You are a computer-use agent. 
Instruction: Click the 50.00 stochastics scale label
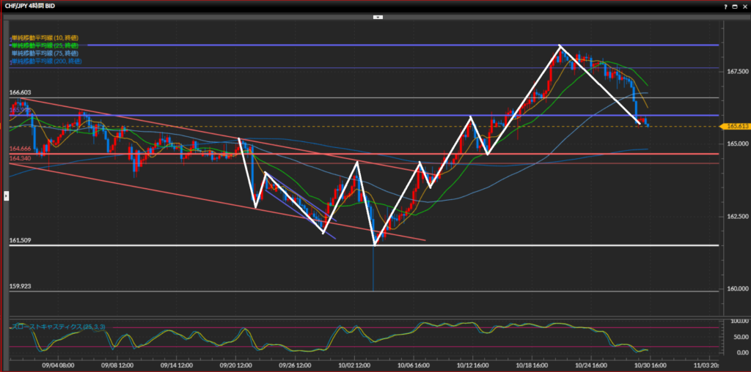(x=735, y=336)
